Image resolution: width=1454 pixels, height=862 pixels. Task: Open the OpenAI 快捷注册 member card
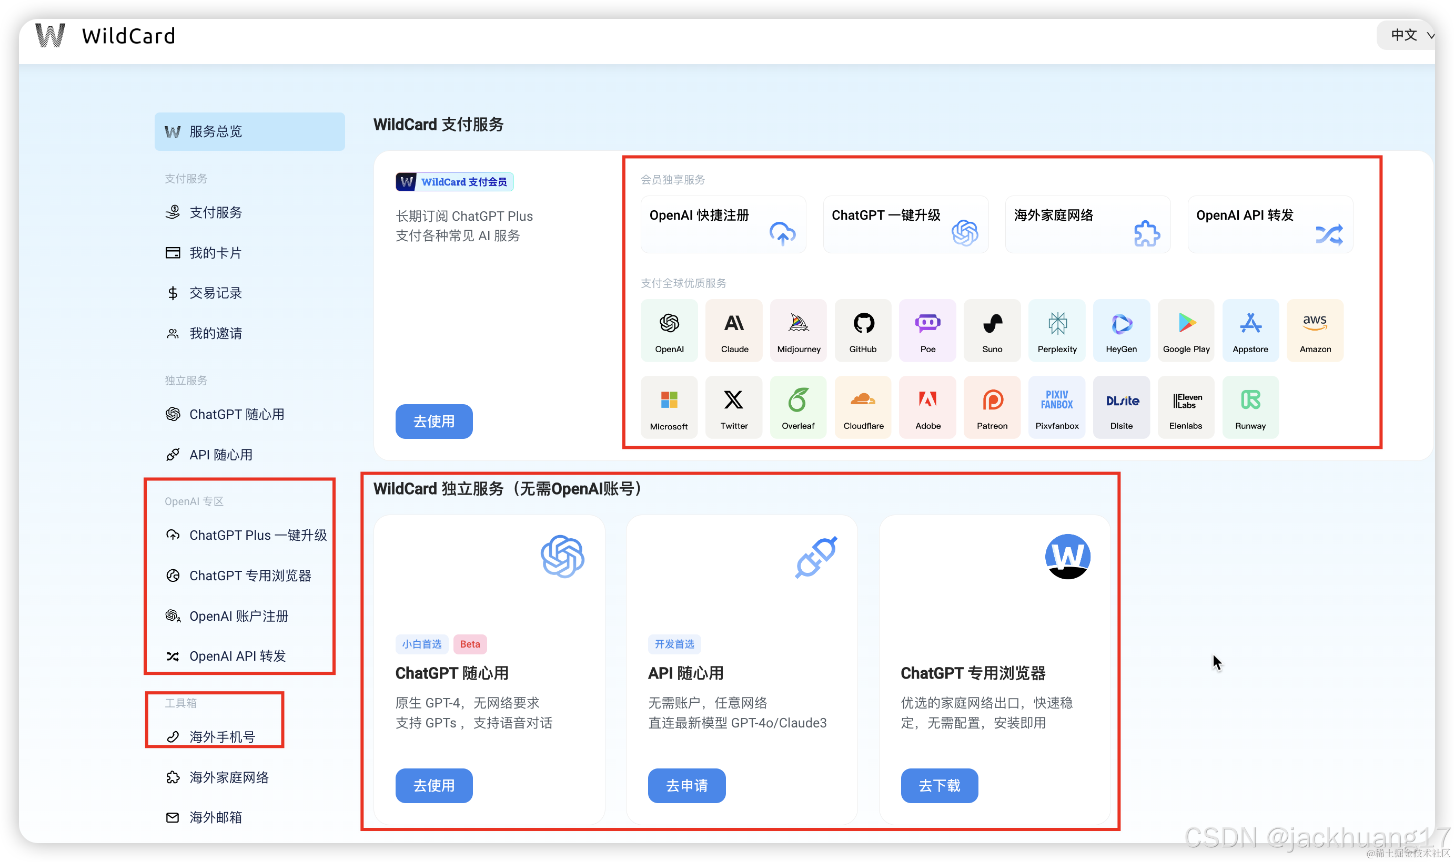[x=723, y=224]
